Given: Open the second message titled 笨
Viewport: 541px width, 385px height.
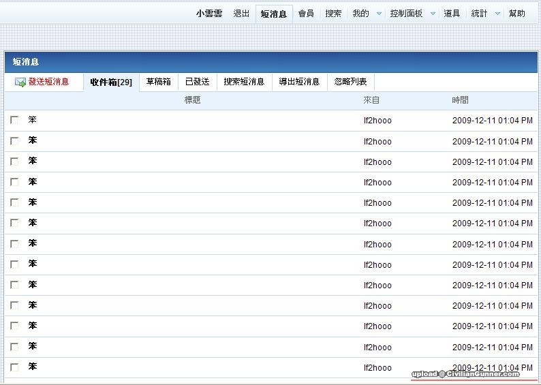Looking at the screenshot, I should pos(32,141).
